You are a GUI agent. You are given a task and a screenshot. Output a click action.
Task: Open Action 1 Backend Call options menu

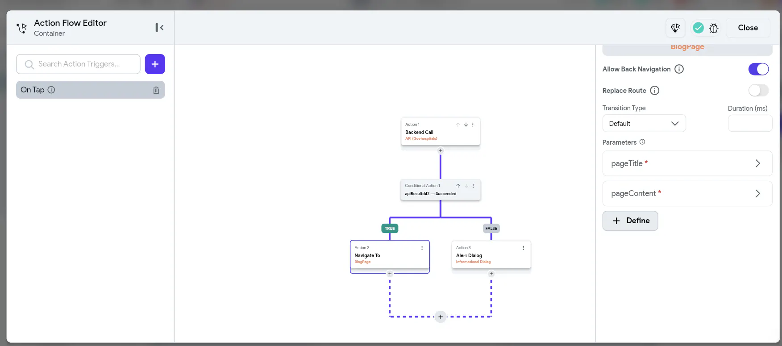tap(473, 125)
